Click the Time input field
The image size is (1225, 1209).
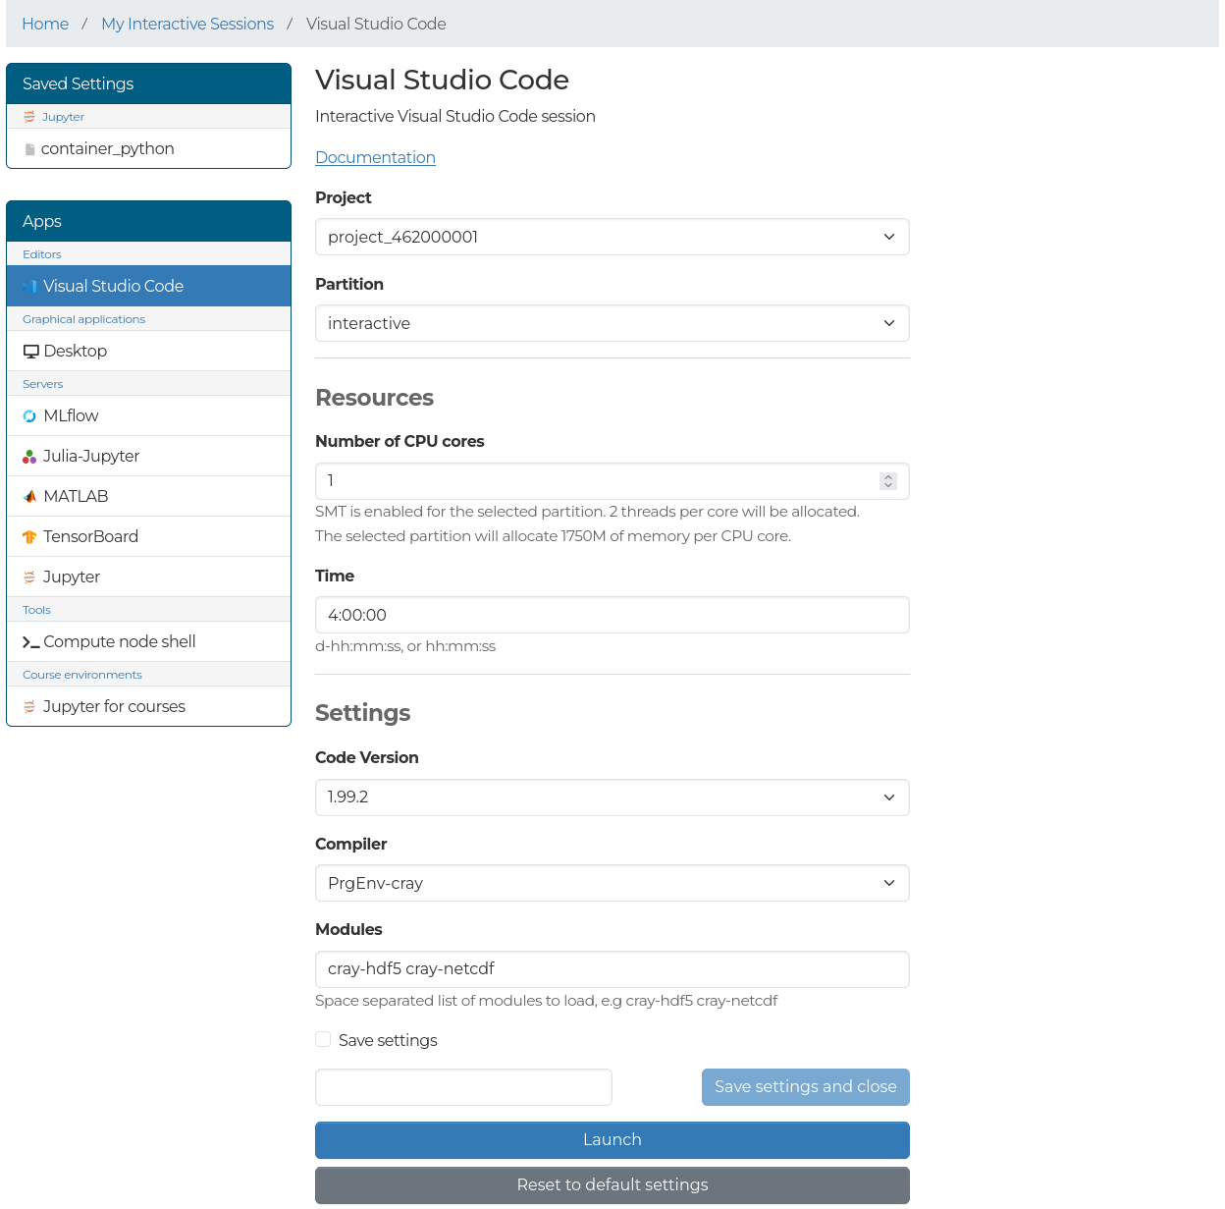(612, 615)
